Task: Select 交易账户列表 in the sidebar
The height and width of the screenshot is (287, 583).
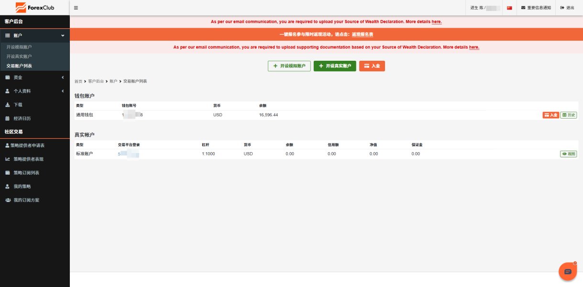Action: pos(19,66)
